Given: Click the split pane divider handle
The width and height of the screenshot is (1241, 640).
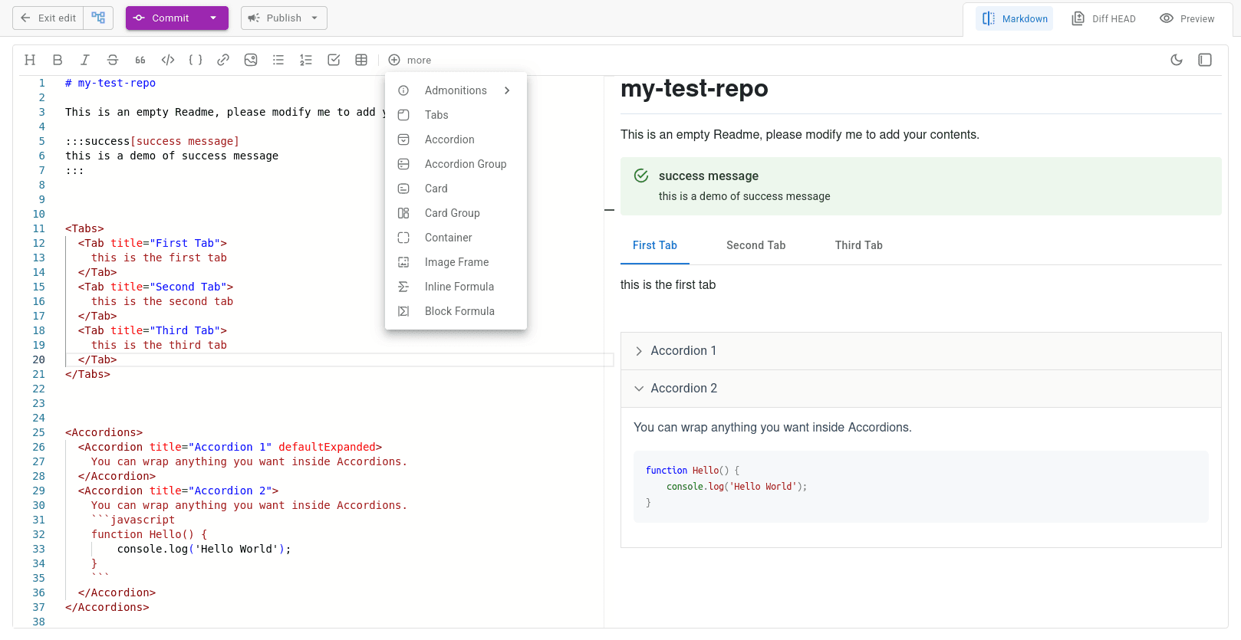Looking at the screenshot, I should click(x=610, y=209).
